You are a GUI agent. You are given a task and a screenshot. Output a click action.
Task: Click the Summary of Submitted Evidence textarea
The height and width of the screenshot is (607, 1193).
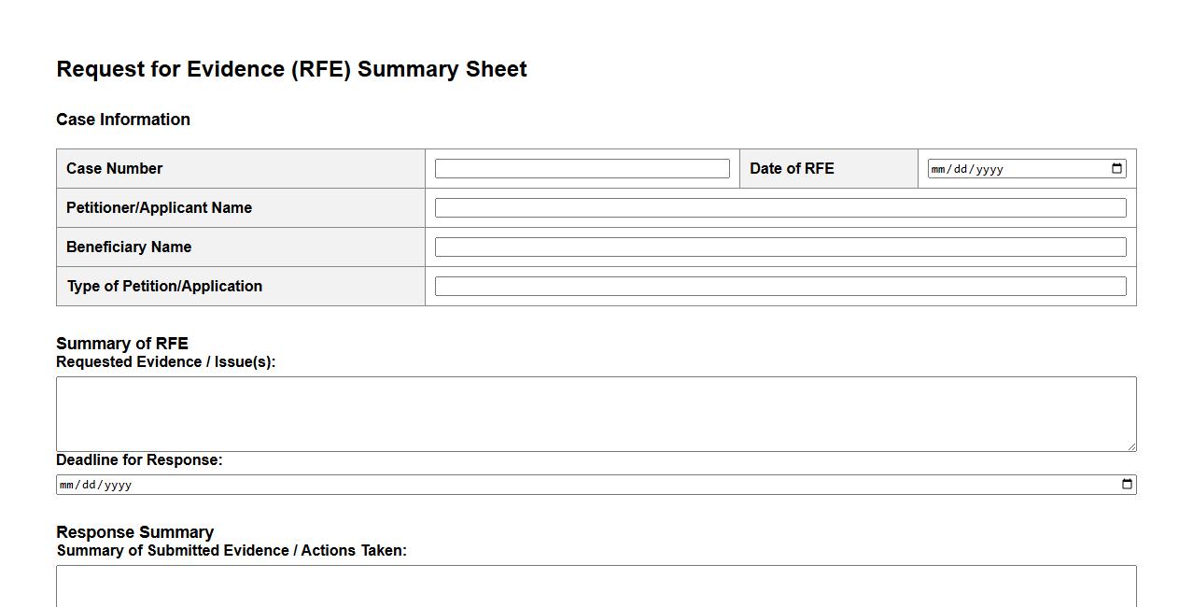[596, 586]
